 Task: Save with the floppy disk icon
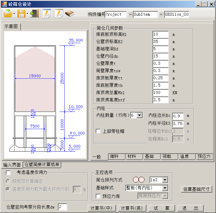click(x=21, y=13)
